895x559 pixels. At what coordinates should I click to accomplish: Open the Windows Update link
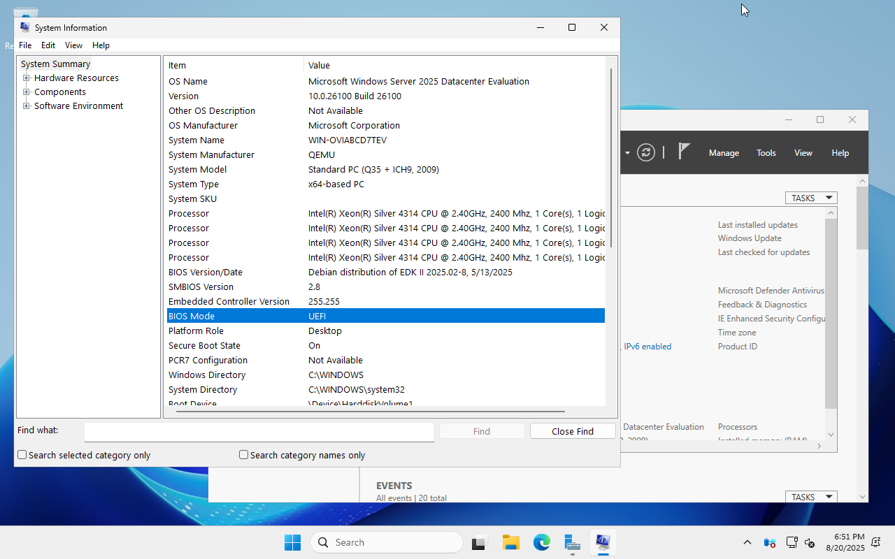(x=750, y=238)
